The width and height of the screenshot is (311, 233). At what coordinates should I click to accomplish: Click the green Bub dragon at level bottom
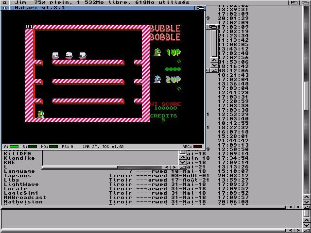point(41,115)
